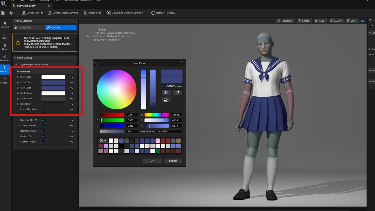The image size is (375, 211).
Task: Click the Hex sRGB input field
Action: tap(169, 131)
